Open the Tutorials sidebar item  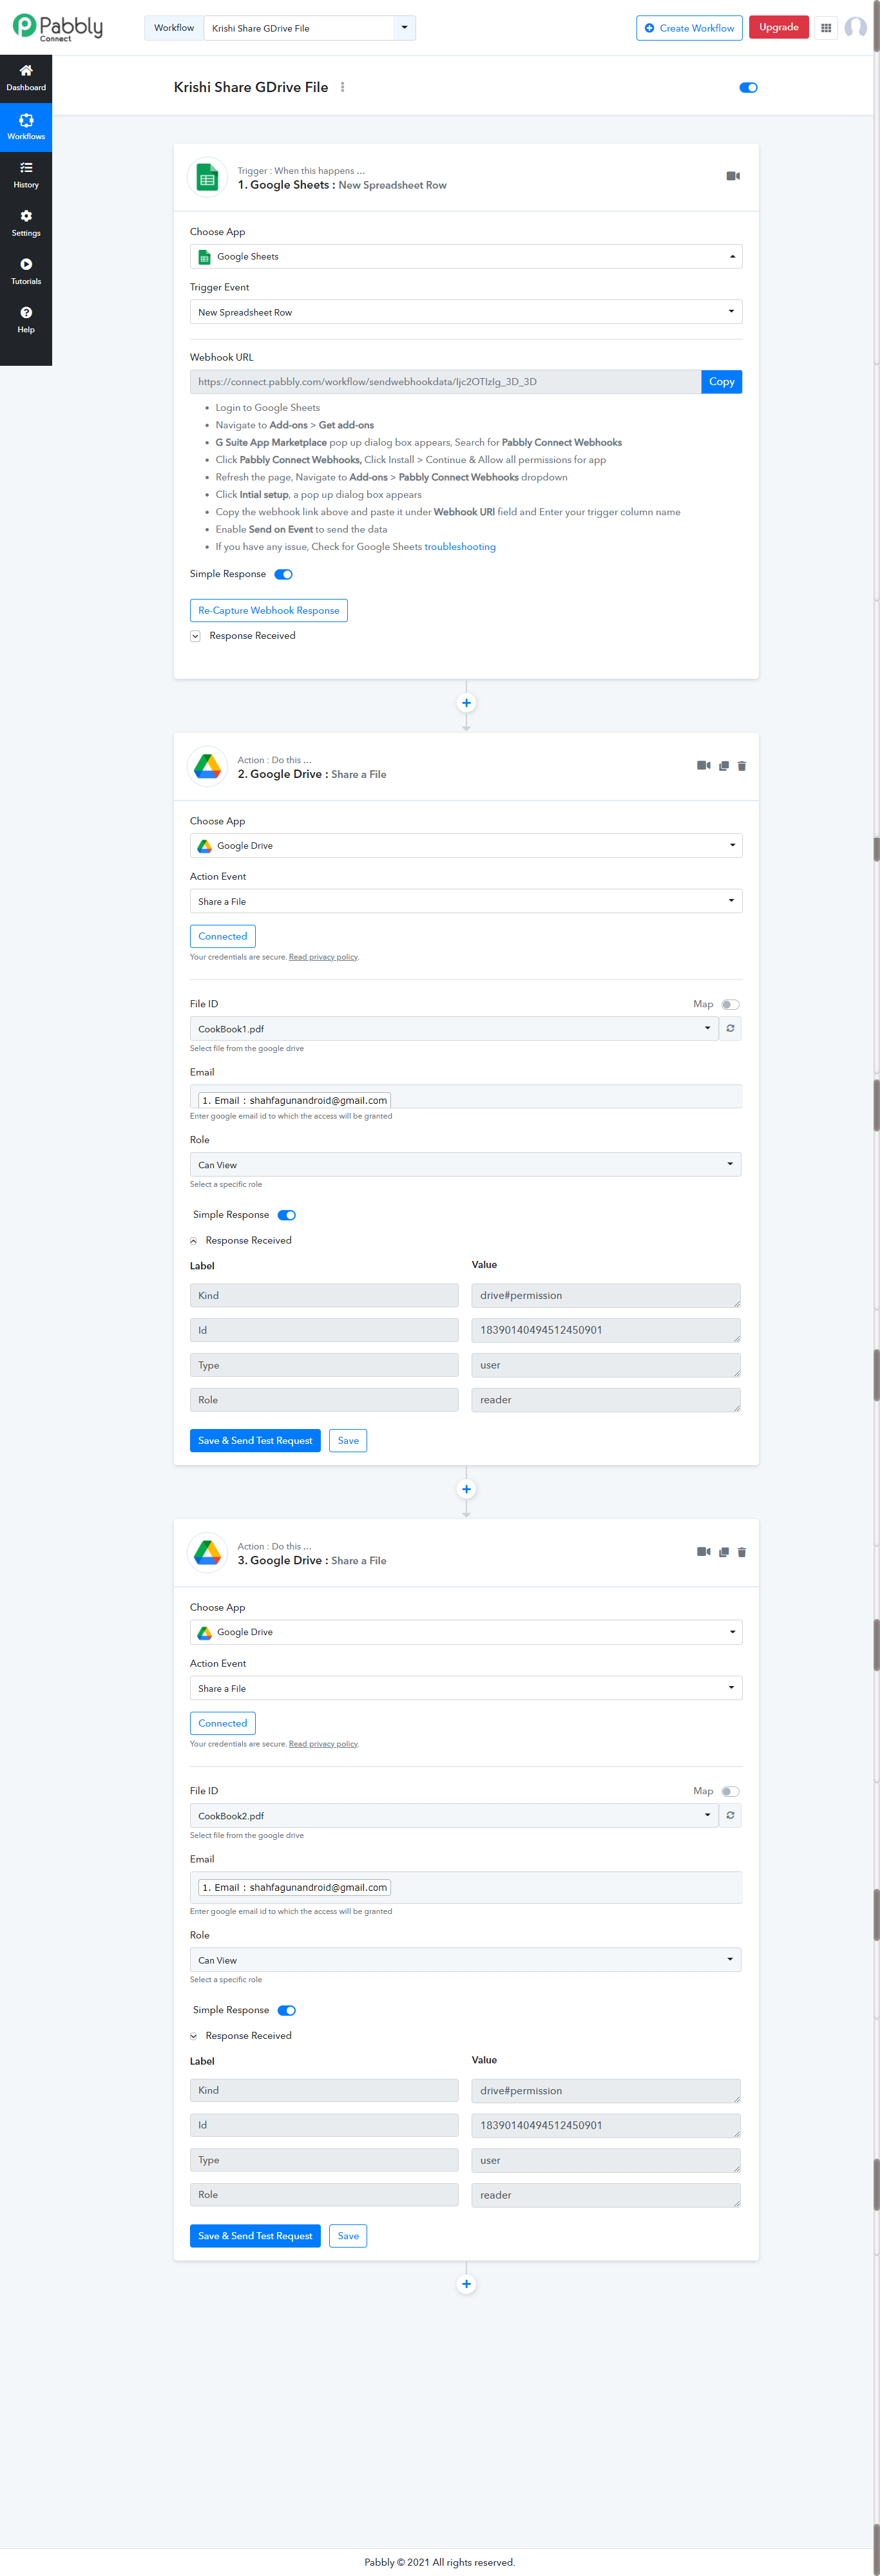coord(26,271)
